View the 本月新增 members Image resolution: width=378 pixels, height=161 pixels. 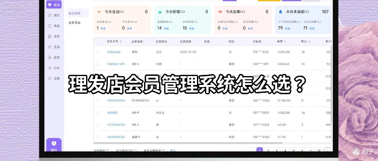[x=192, y=29]
